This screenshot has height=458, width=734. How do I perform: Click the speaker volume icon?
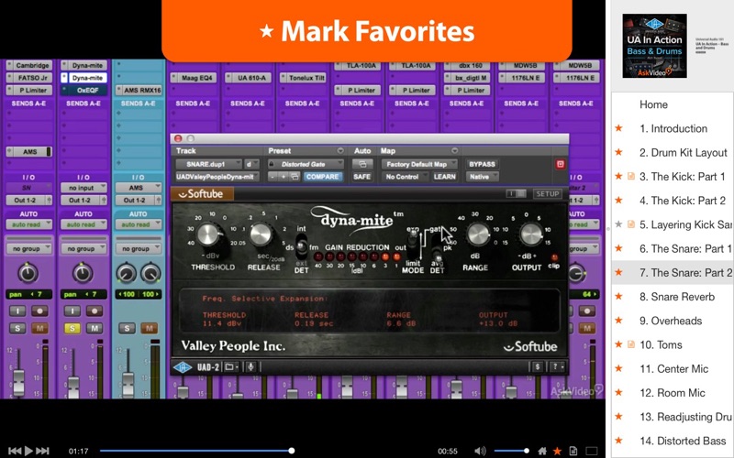pos(480,451)
